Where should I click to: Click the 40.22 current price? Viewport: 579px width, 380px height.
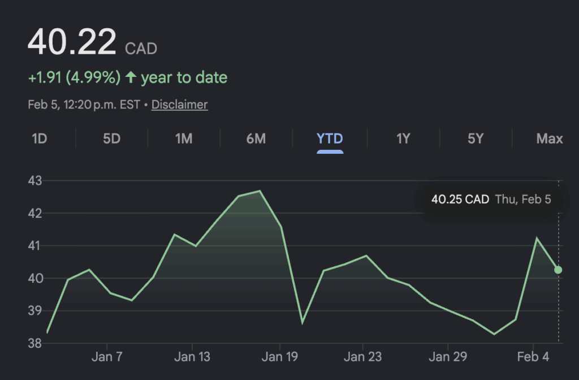(72, 42)
